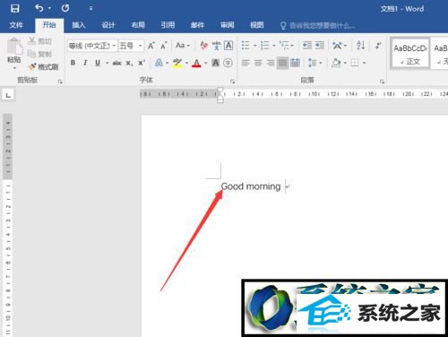The image size is (448, 337).
Task: Toggle character shading icon
Action: [x=215, y=63]
